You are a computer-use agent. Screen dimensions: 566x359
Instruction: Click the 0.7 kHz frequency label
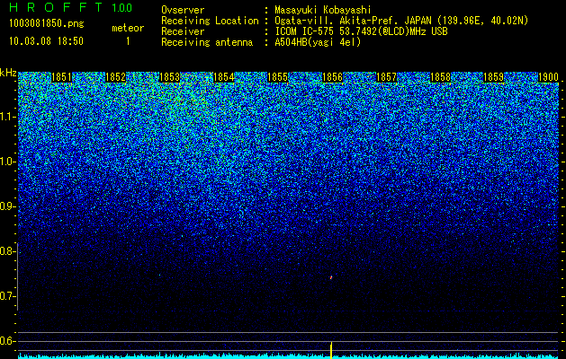coord(7,296)
